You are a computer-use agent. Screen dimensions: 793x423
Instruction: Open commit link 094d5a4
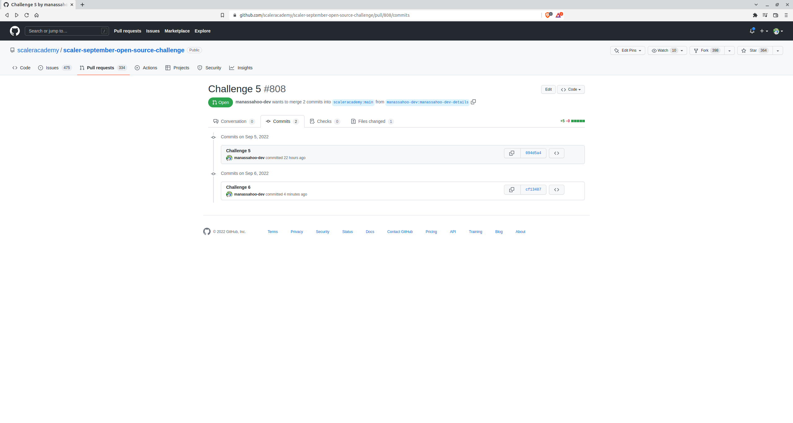[x=533, y=153]
